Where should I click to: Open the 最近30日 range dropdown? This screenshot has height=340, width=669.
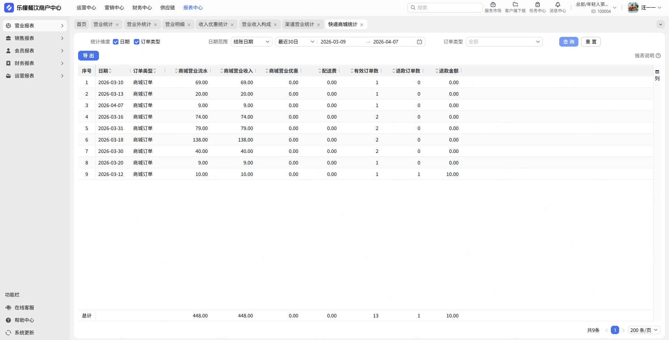[x=296, y=42]
